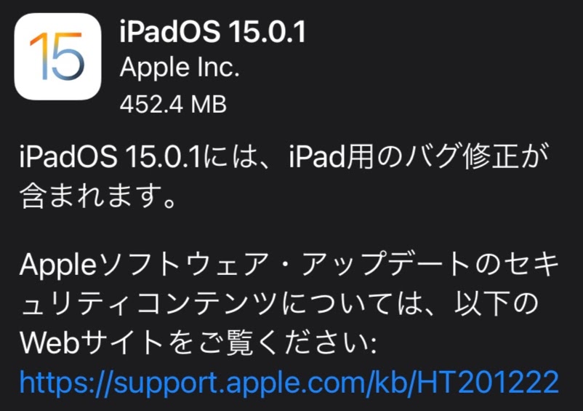Viewport: 583px width, 411px height.
Task: Tap the iPadOS 15 update icon
Action: 57,57
